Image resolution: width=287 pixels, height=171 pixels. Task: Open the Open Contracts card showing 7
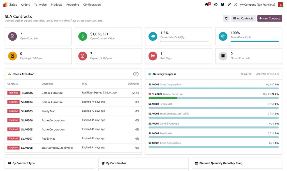point(38,36)
